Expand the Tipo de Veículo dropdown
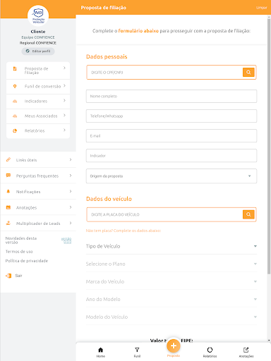The image size is (271, 361). [x=171, y=246]
